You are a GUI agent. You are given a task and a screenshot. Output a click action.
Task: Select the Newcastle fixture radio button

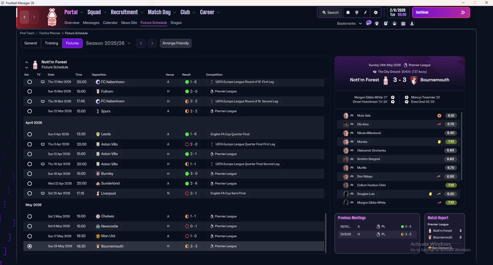pos(30,226)
